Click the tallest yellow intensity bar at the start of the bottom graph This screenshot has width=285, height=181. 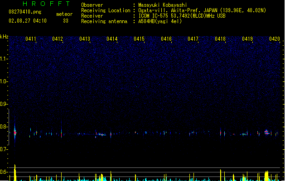(15, 173)
